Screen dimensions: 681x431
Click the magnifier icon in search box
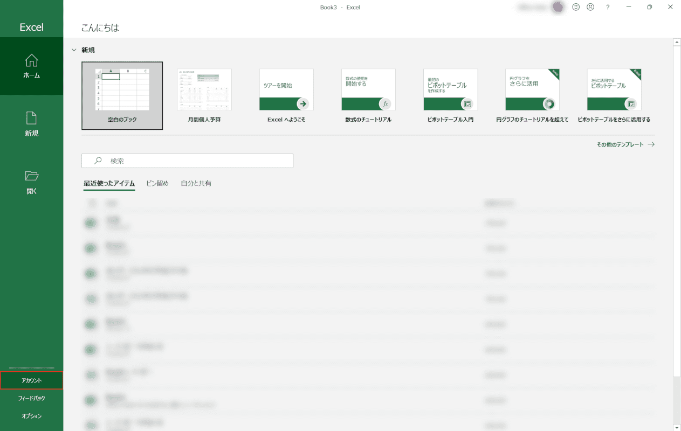pos(98,161)
